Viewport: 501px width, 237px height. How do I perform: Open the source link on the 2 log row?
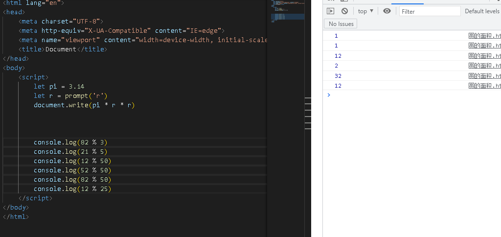(484, 66)
